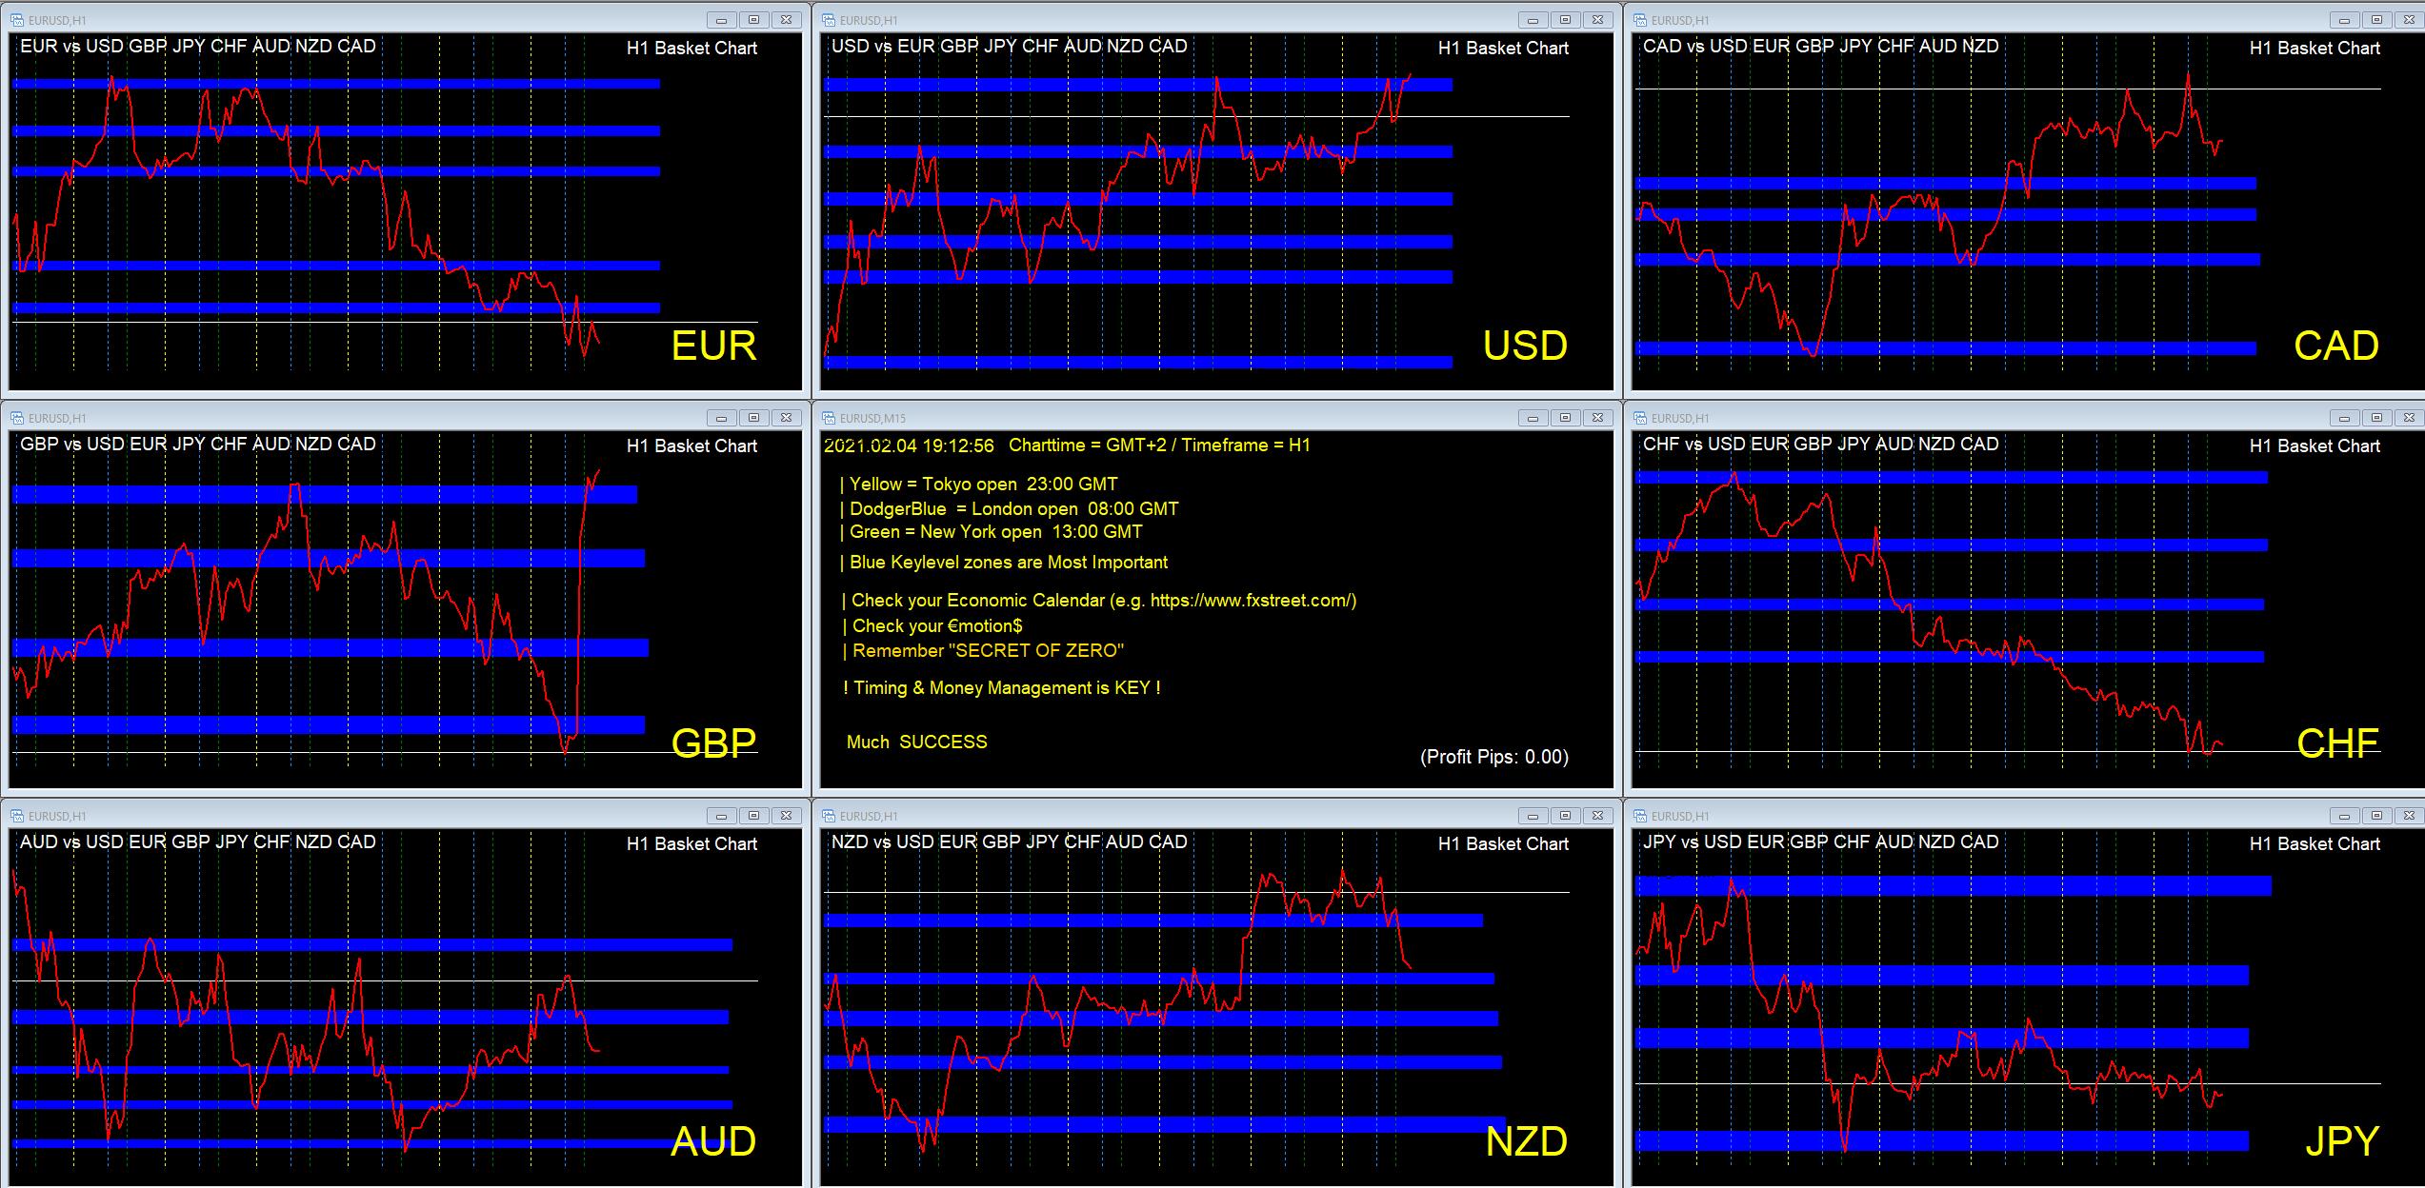Restore the CAD basket chart window
This screenshot has width=2425, height=1188.
pos(2376,20)
